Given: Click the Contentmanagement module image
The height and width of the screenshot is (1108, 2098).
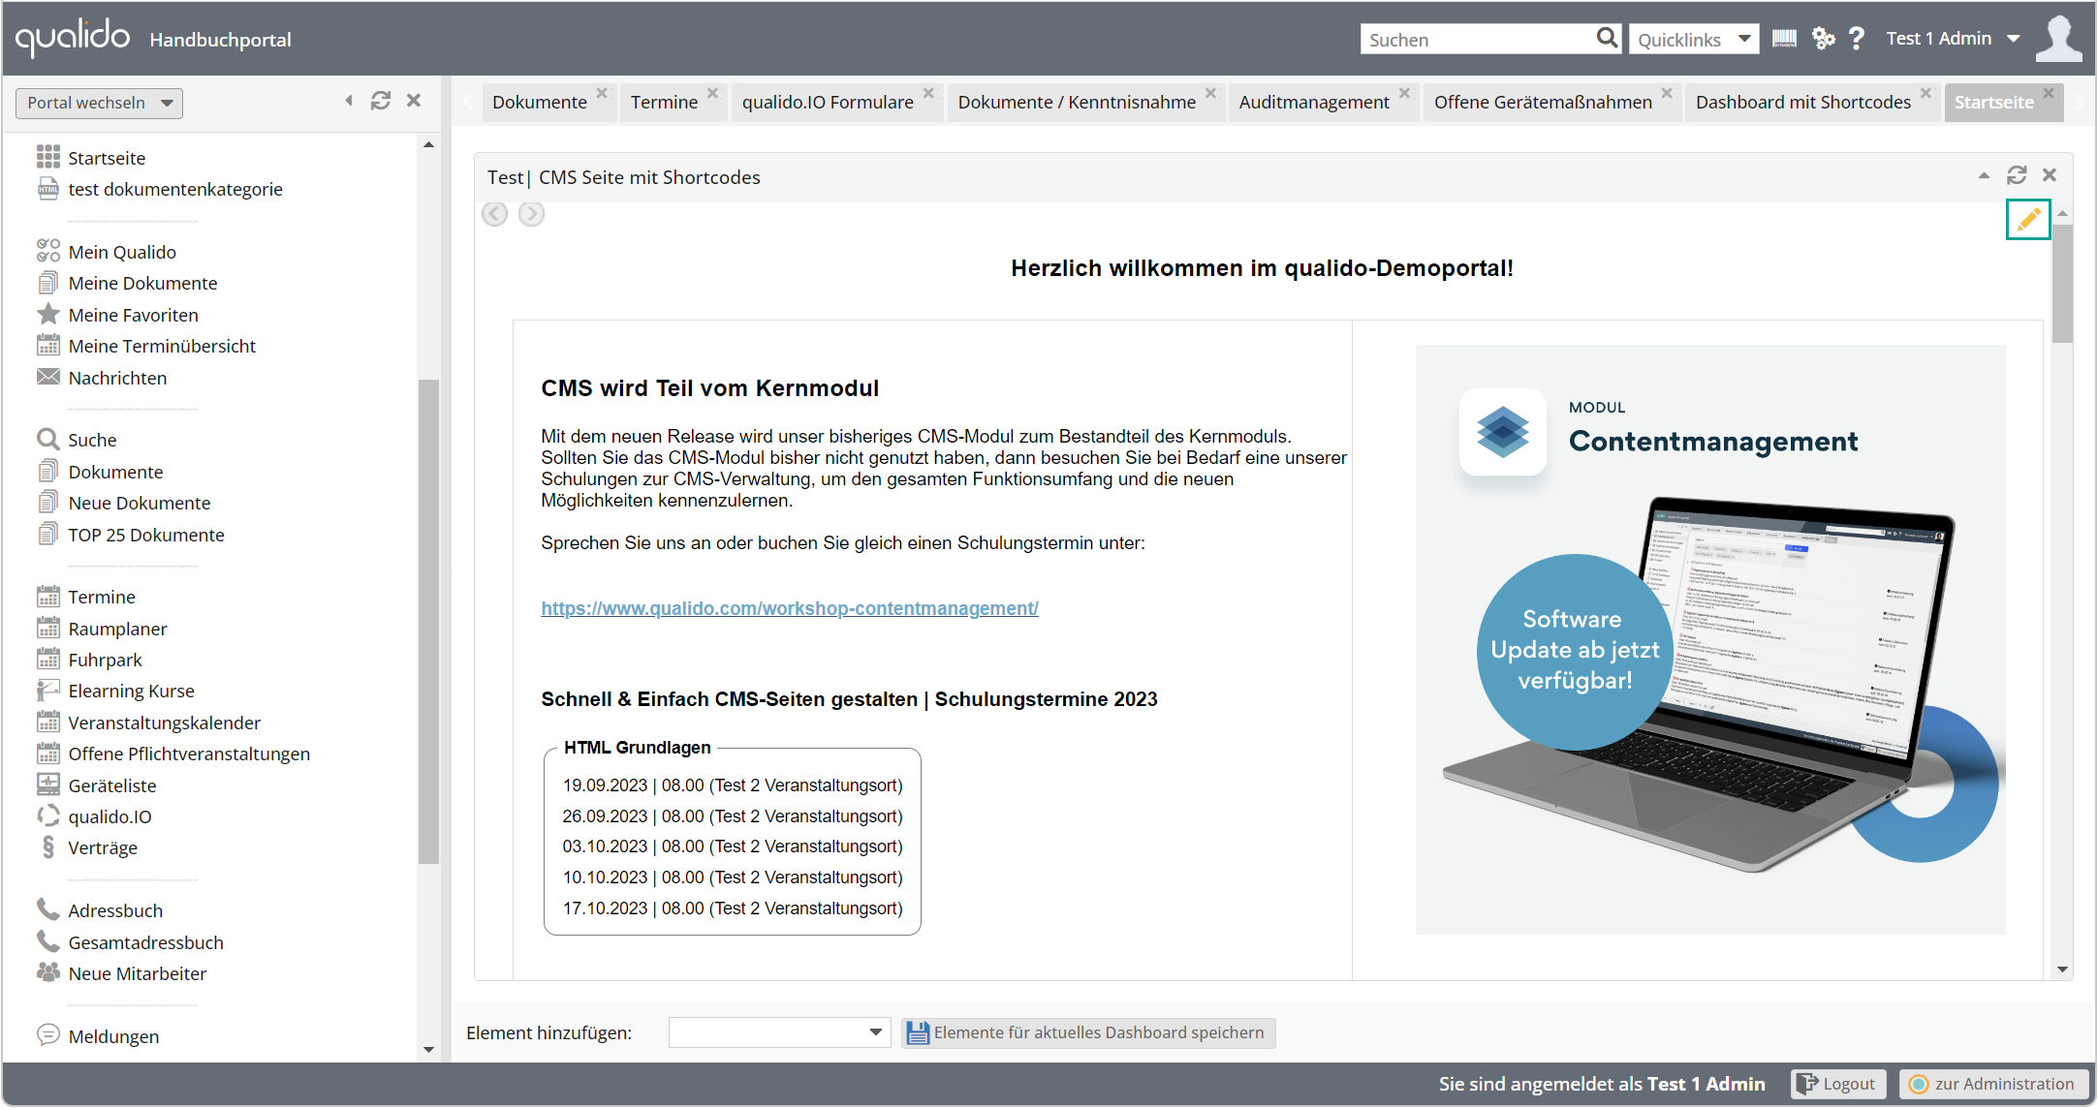Looking at the screenshot, I should click(1710, 639).
